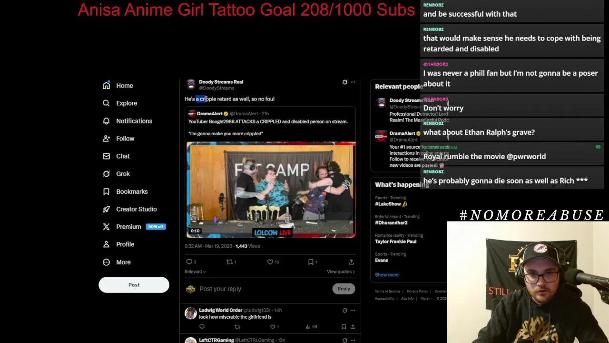609x343 pixels.
Task: Open the Explore search page
Action: click(120, 103)
